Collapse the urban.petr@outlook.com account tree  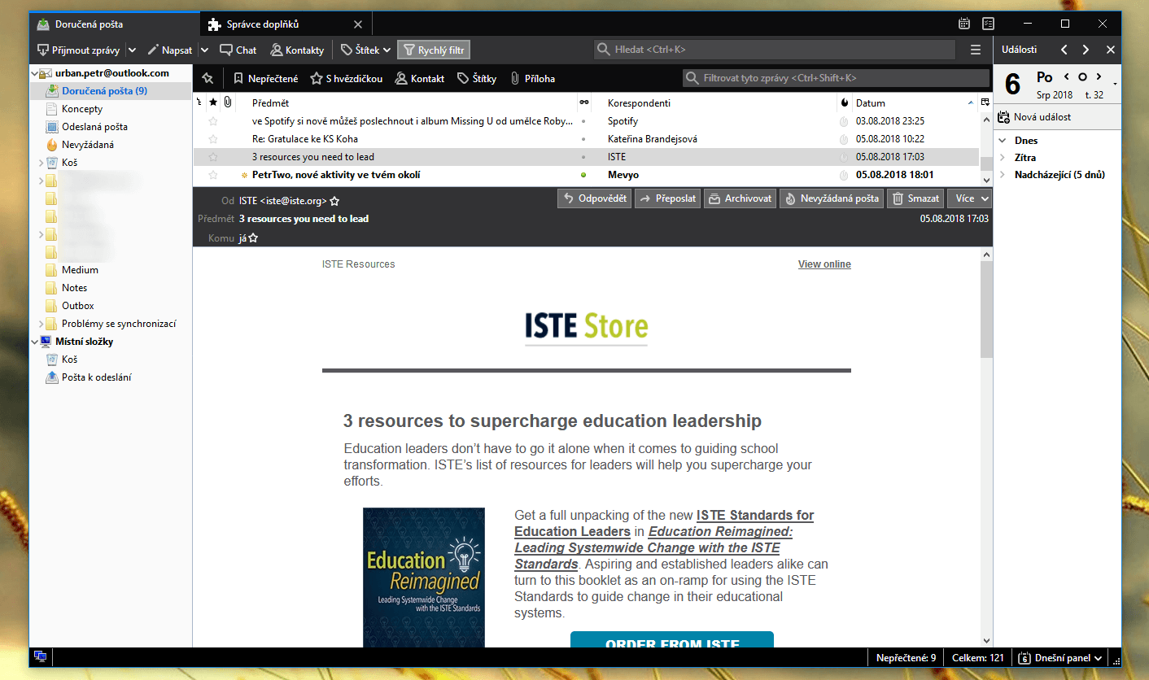[x=35, y=73]
